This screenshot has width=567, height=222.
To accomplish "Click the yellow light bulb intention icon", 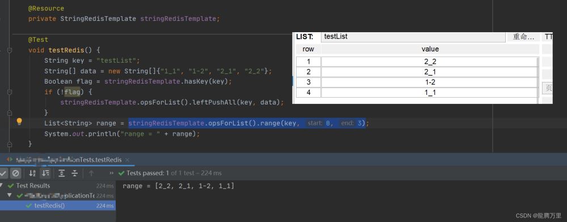I will 19,122.
